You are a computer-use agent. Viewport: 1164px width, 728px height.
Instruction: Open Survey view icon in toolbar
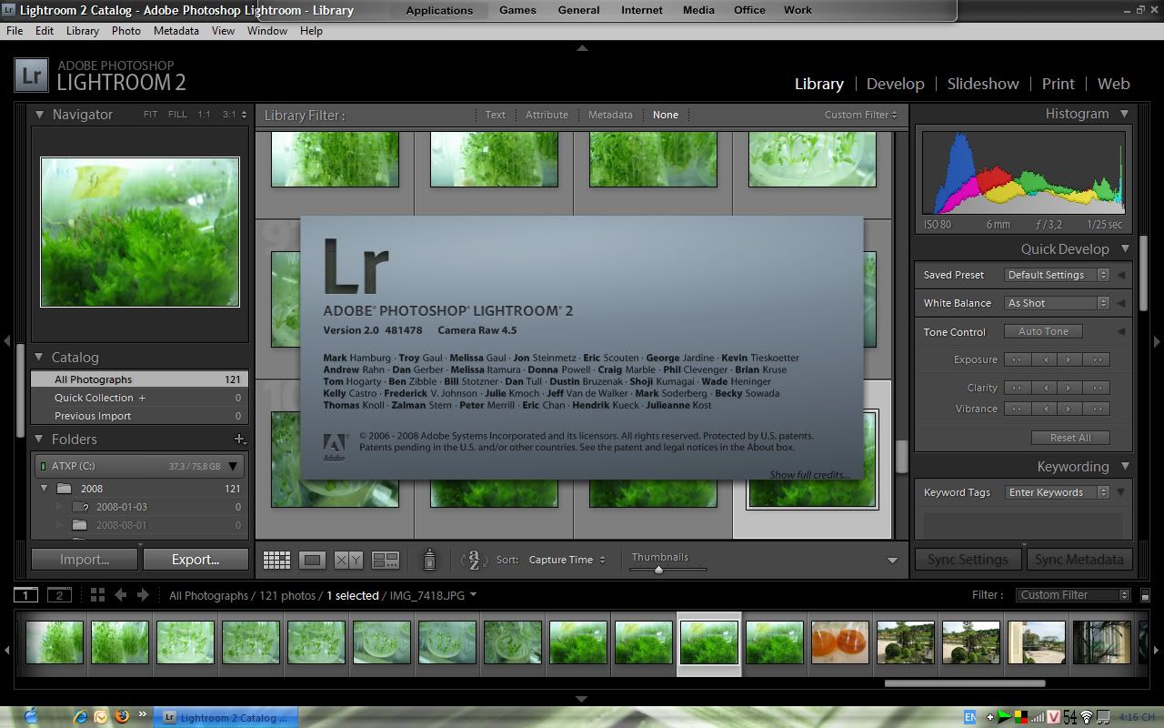386,561
